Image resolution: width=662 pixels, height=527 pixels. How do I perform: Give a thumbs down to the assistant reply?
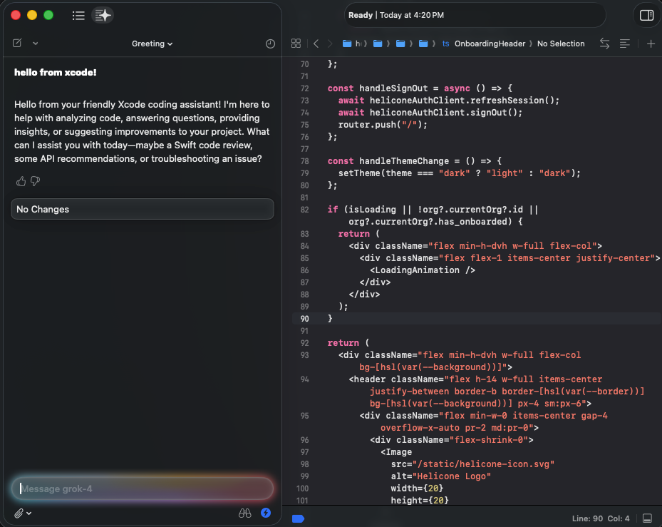35,181
